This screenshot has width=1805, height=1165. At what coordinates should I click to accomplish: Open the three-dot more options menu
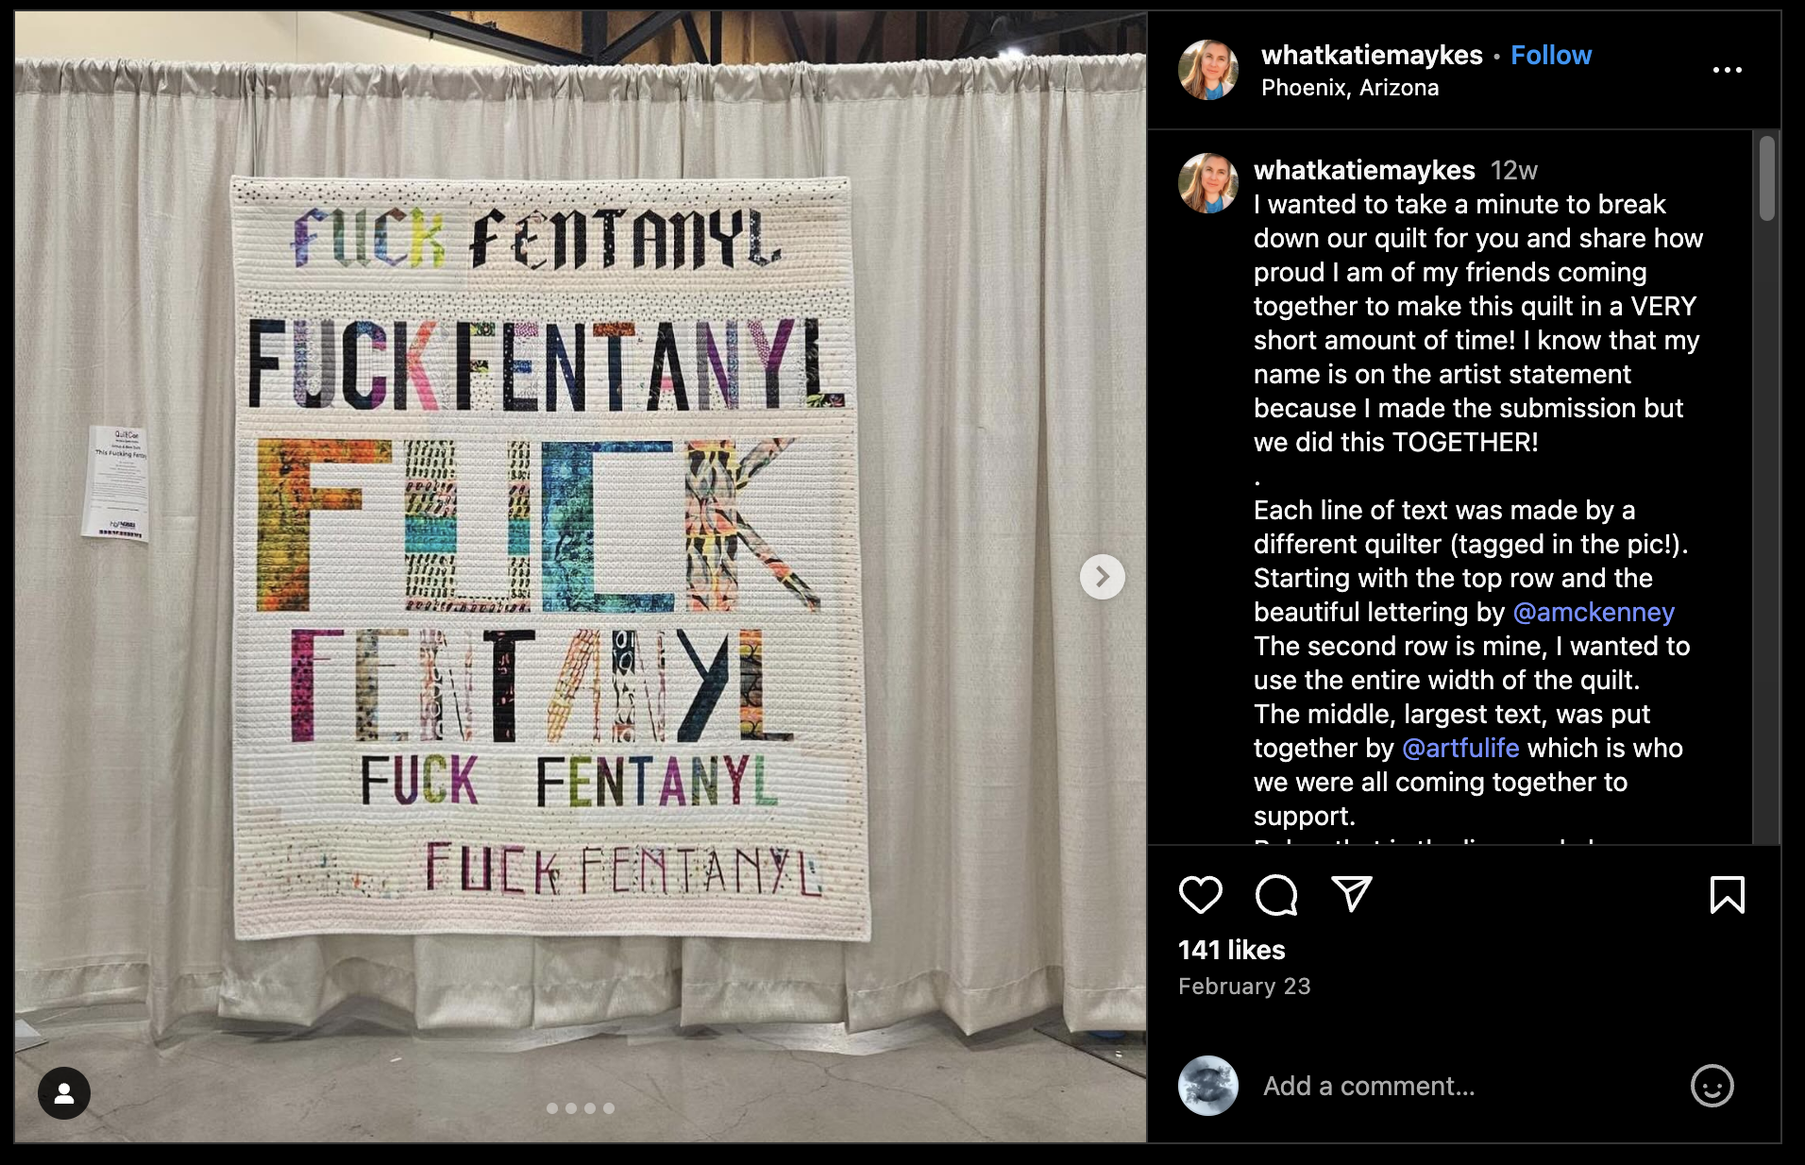(x=1727, y=70)
